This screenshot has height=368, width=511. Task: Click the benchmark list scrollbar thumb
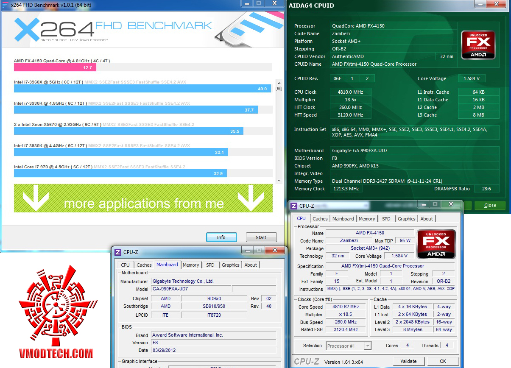pos(279,89)
